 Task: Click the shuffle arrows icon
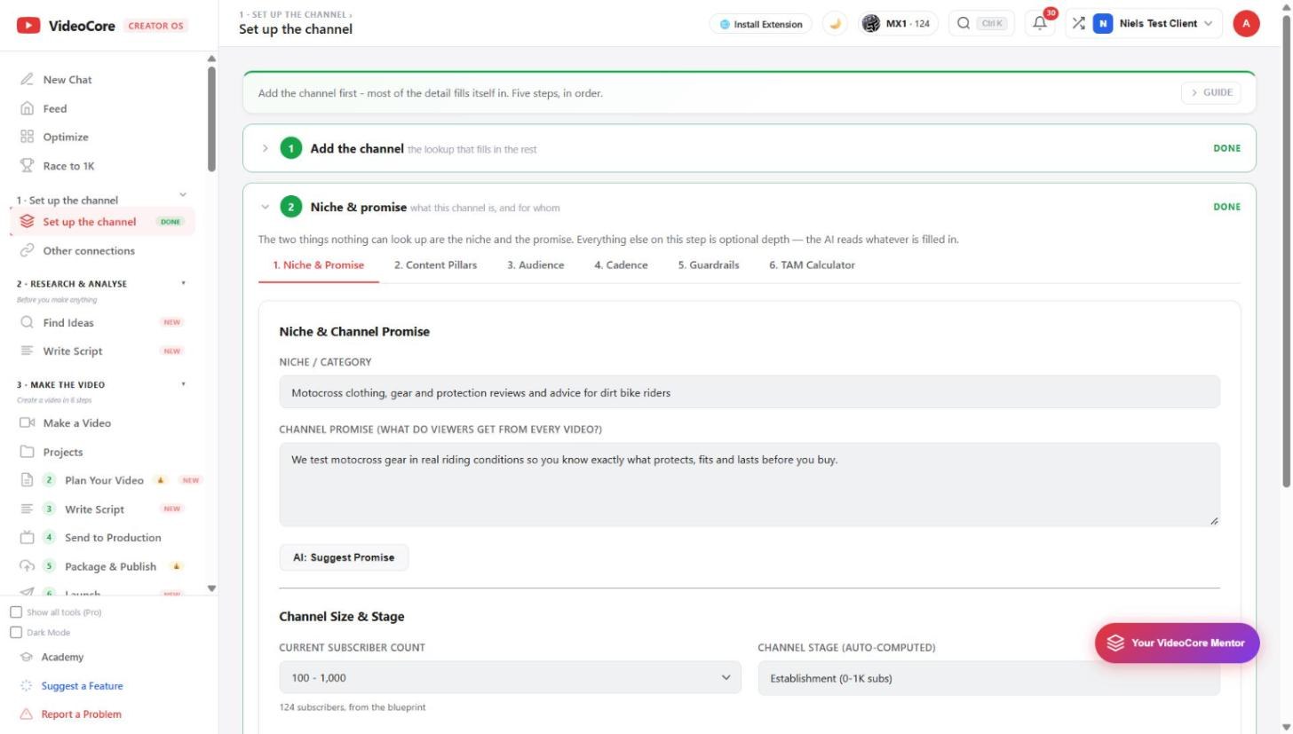pyautogui.click(x=1078, y=24)
